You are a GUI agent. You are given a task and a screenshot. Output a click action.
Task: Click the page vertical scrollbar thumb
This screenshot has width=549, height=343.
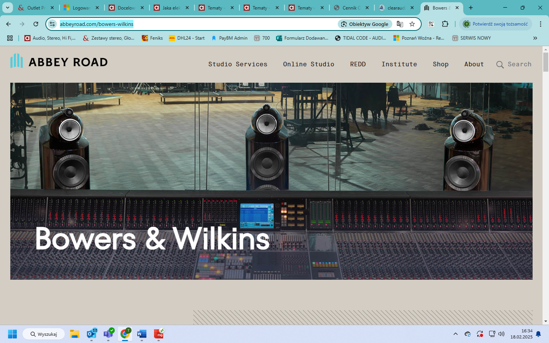546,62
